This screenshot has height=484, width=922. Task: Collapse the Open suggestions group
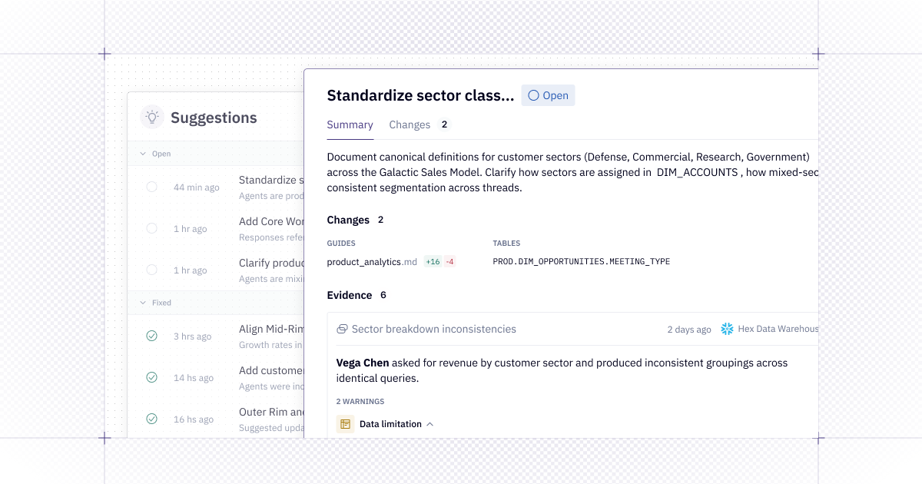(143, 154)
